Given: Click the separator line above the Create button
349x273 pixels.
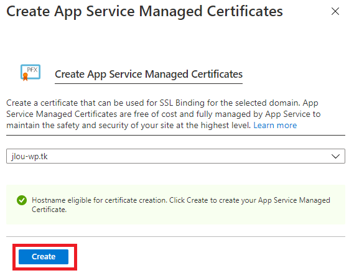Looking at the screenshot, I should 175,236.
